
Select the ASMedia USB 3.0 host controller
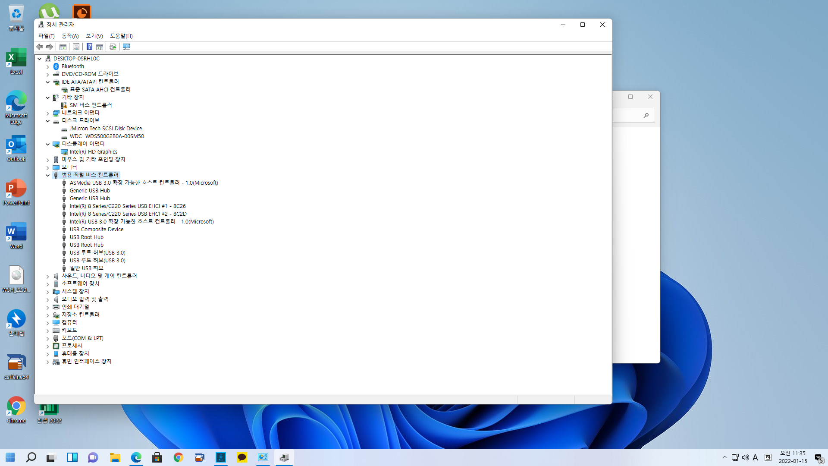coord(144,183)
